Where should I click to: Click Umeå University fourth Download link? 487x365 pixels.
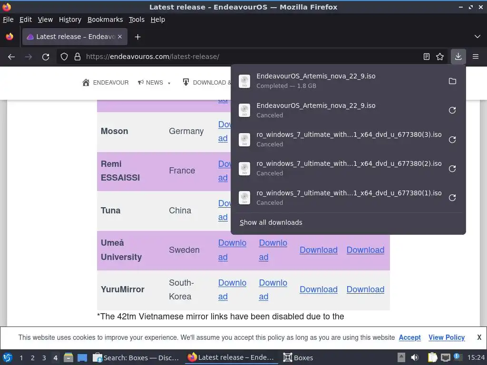(x=365, y=250)
